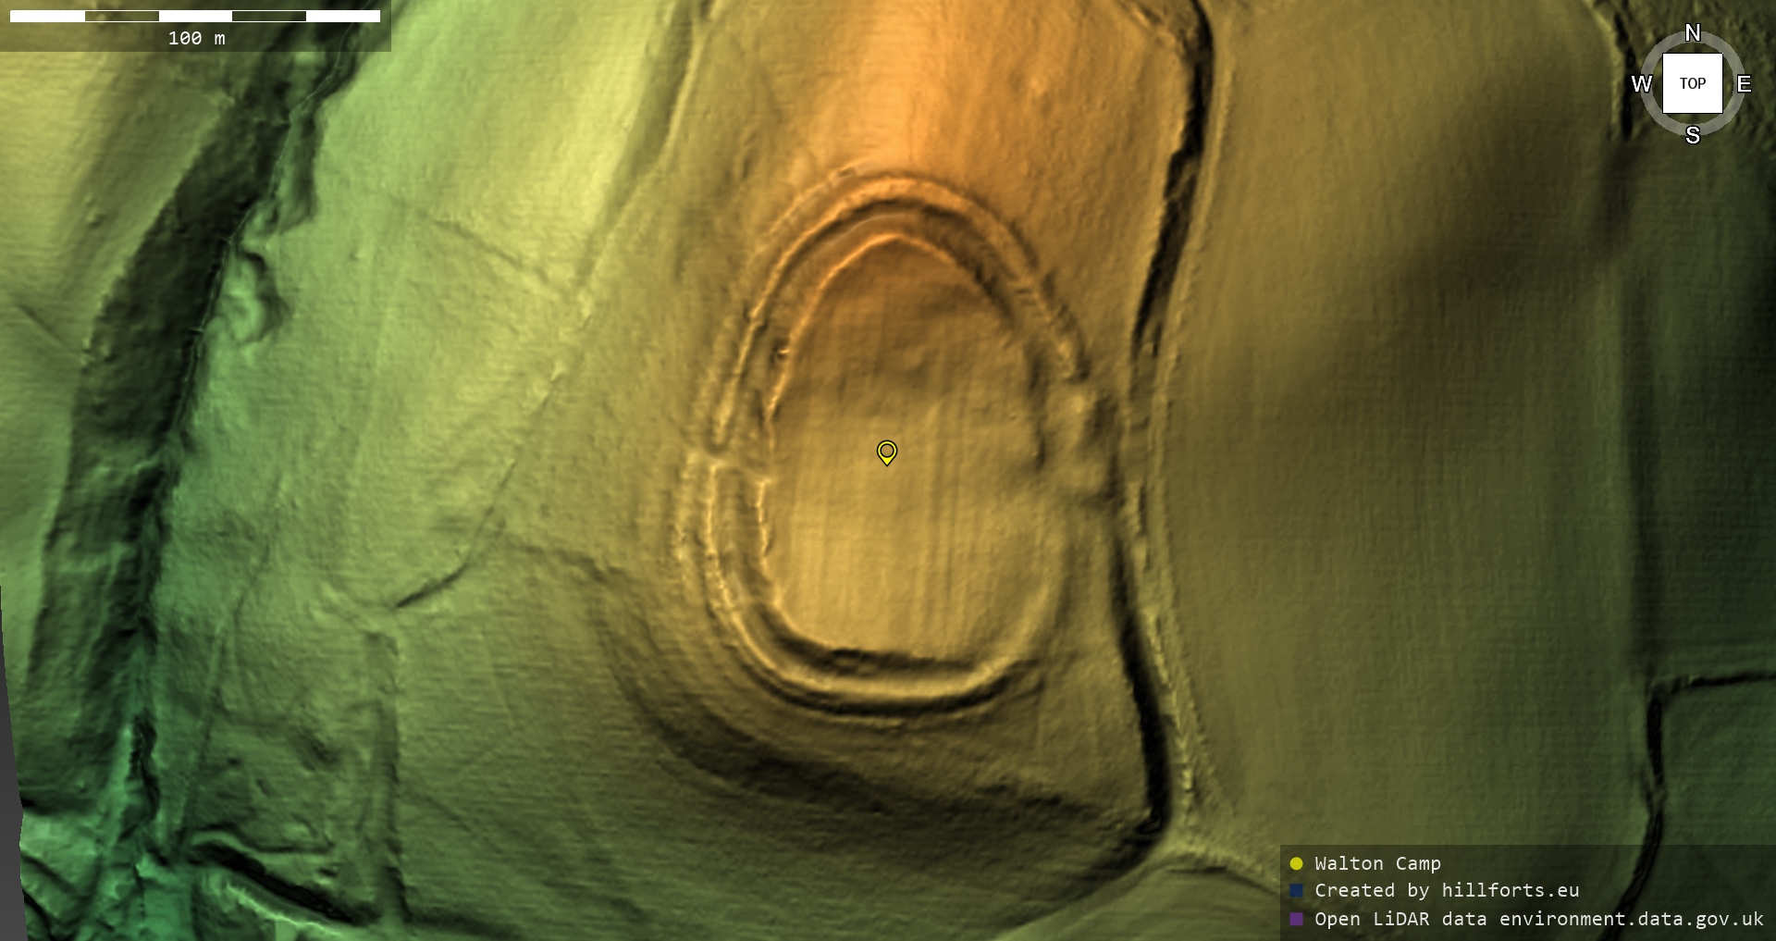Click the compass ring between S and W
The image size is (1776, 941).
pos(1657,119)
